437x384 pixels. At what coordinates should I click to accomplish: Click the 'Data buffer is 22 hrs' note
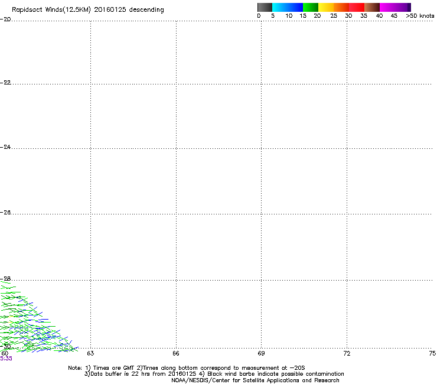tap(214, 374)
